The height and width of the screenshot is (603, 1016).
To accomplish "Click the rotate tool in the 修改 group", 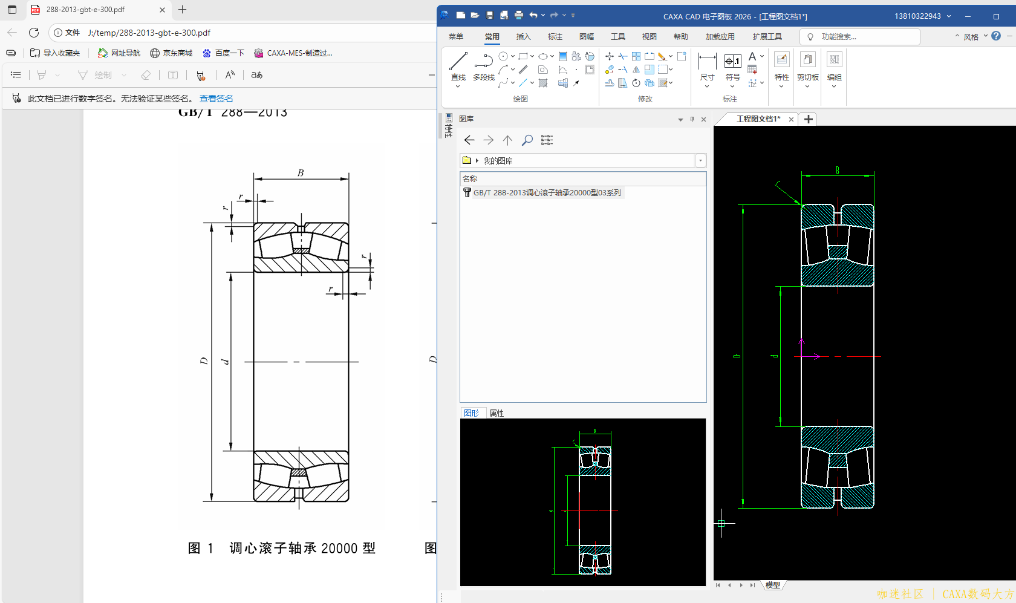I will click(636, 83).
